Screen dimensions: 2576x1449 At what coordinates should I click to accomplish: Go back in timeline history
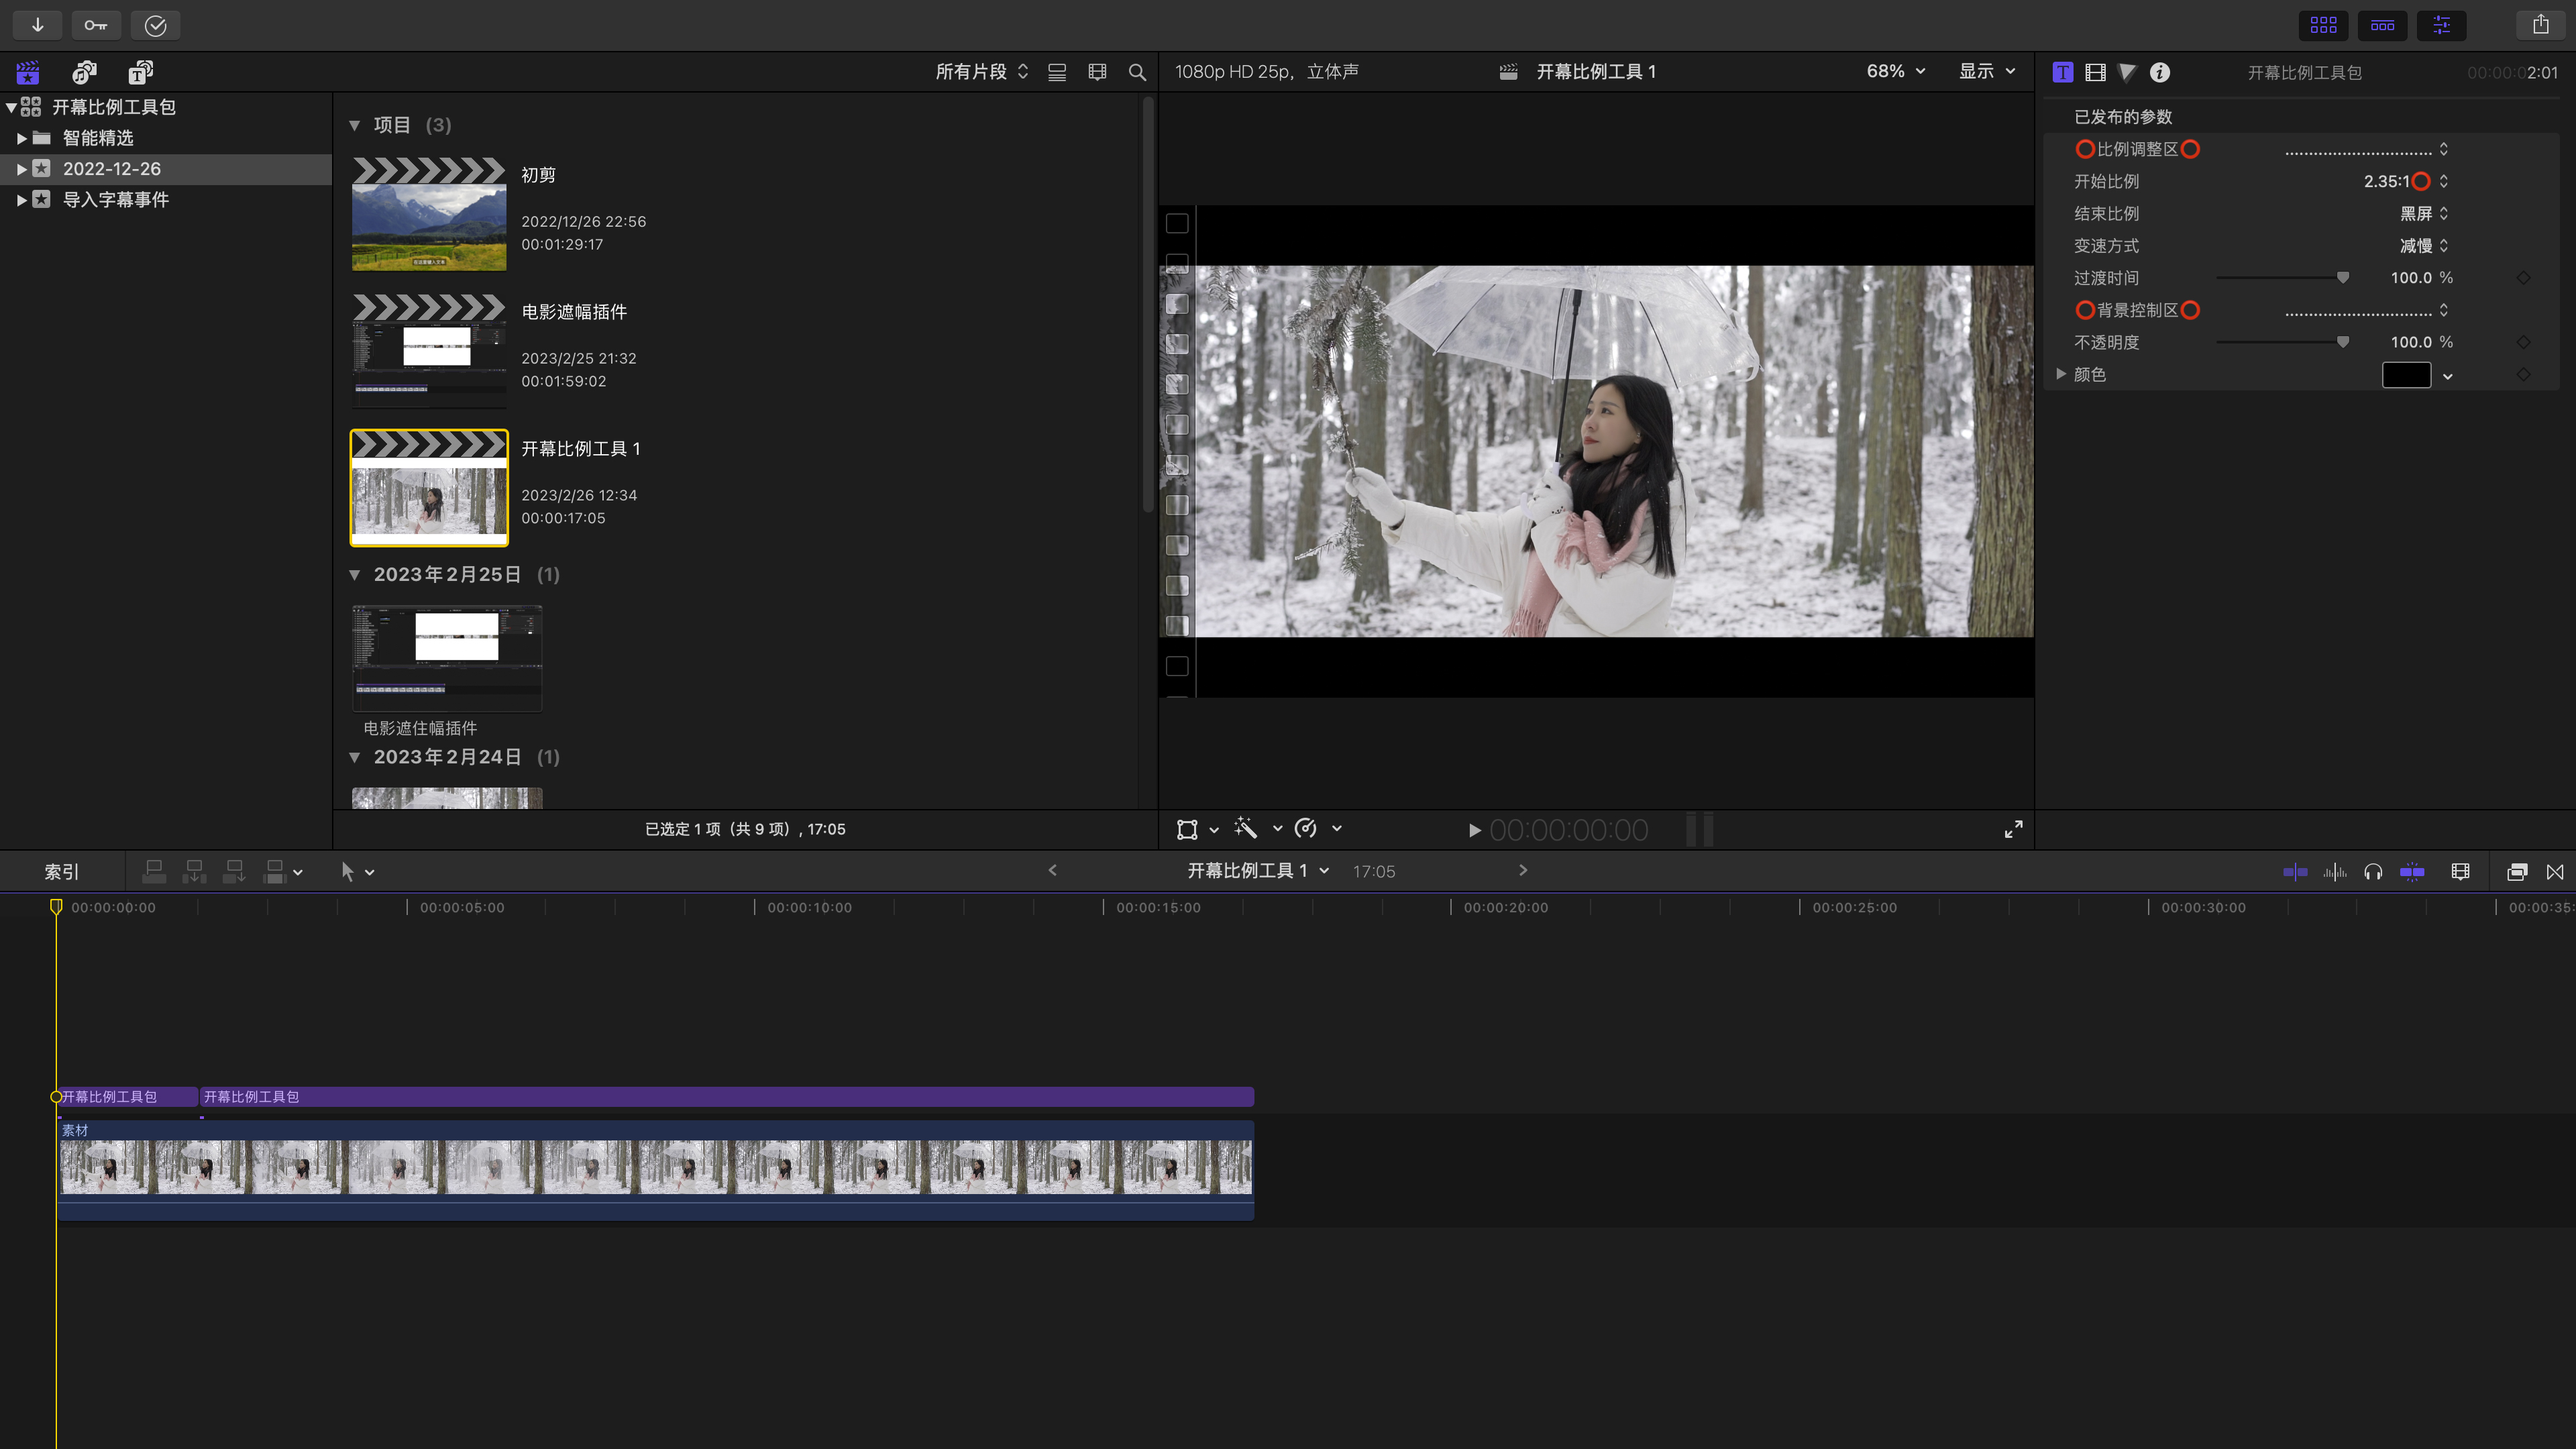point(1052,870)
